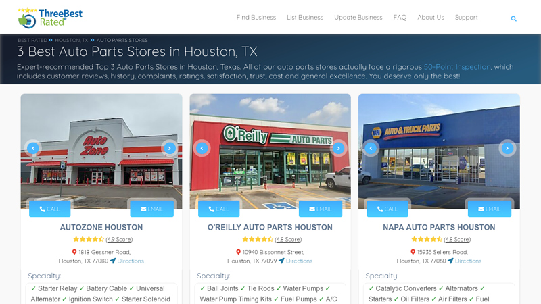Click 'Starter Relay' specialty text
The width and height of the screenshot is (541, 304).
point(57,288)
